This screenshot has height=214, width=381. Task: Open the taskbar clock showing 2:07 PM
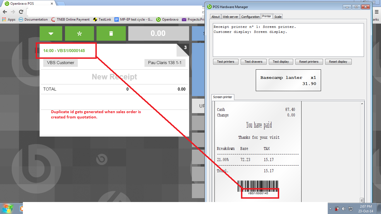(x=366, y=209)
